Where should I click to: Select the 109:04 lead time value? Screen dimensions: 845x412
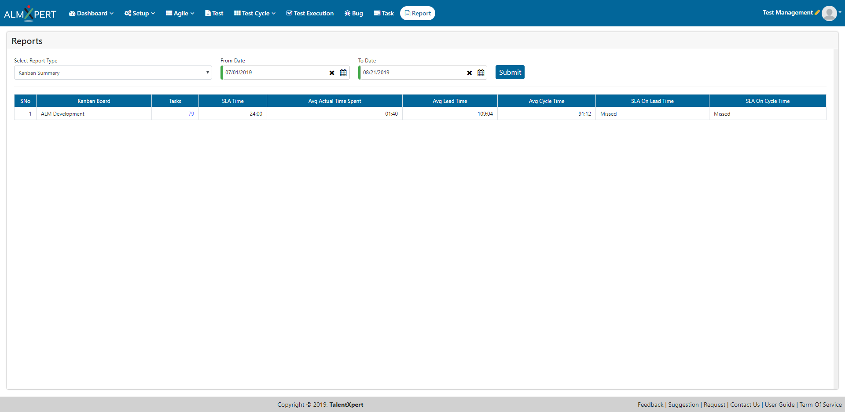point(485,113)
